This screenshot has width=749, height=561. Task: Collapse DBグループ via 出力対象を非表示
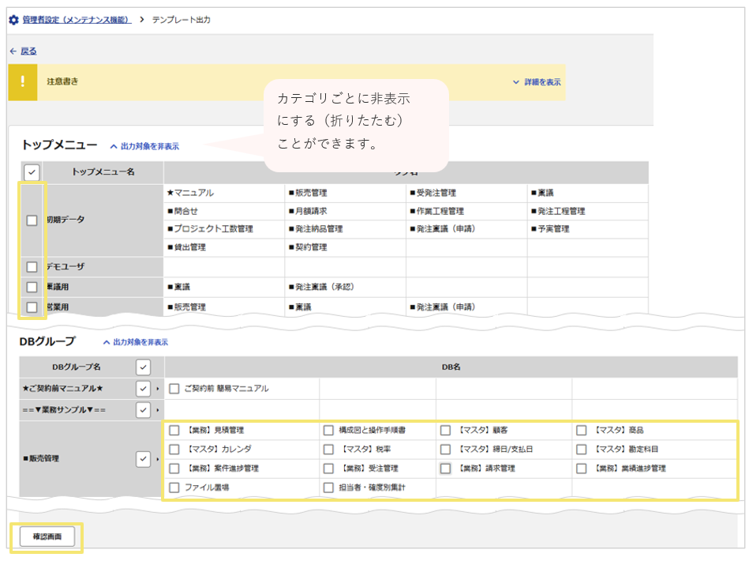click(x=136, y=342)
